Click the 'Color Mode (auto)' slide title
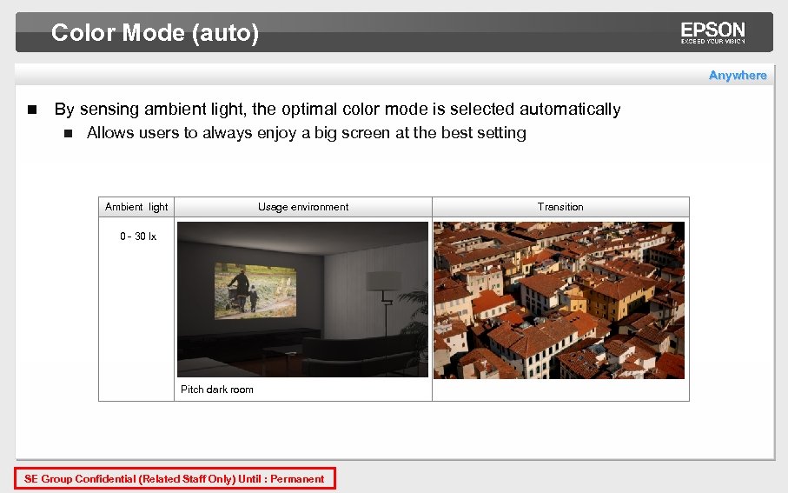 click(155, 33)
